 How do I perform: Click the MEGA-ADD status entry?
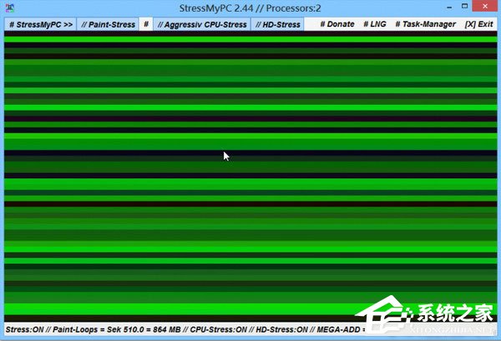pyautogui.click(x=341, y=329)
